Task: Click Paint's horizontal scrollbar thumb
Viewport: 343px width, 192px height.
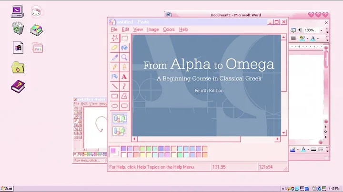Action: coord(189,139)
